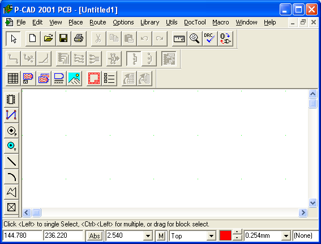Click the Cut scissors icon
This screenshot has height=244, width=321.
(x=99, y=39)
